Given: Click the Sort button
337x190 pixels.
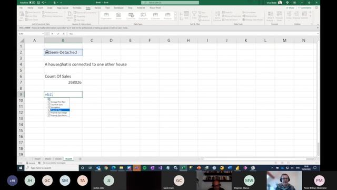Looking at the screenshot, I should [x=186, y=15].
